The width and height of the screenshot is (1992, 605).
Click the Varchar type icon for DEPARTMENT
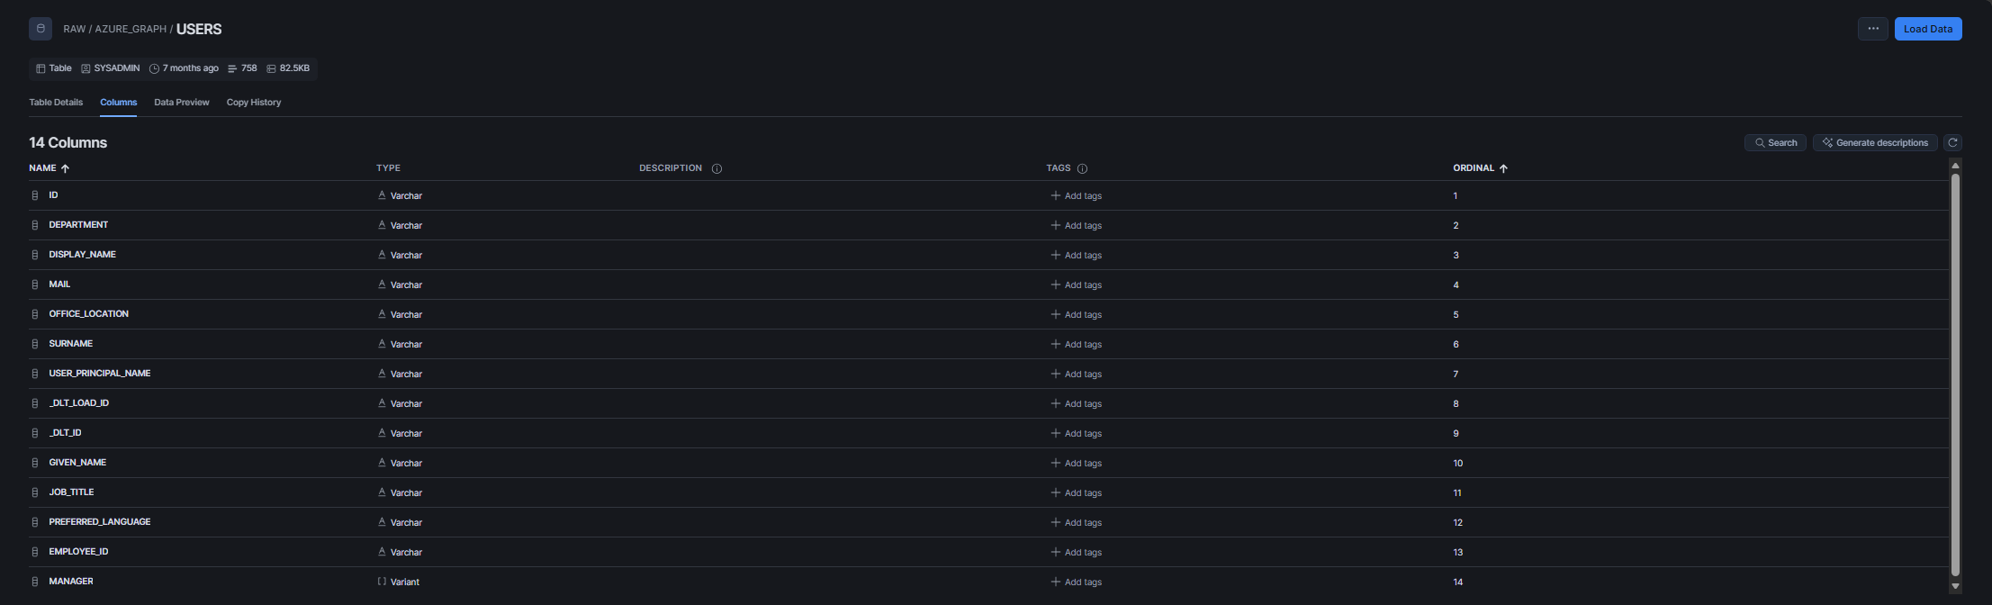pos(382,225)
